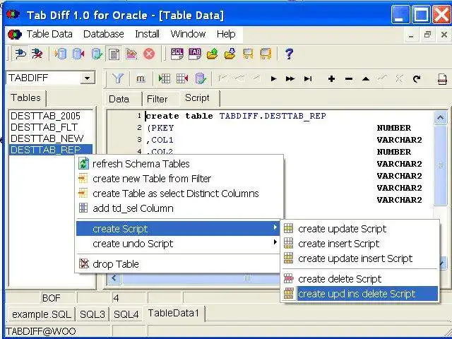Open the Database menu
The height and width of the screenshot is (339, 452).
pyautogui.click(x=104, y=34)
